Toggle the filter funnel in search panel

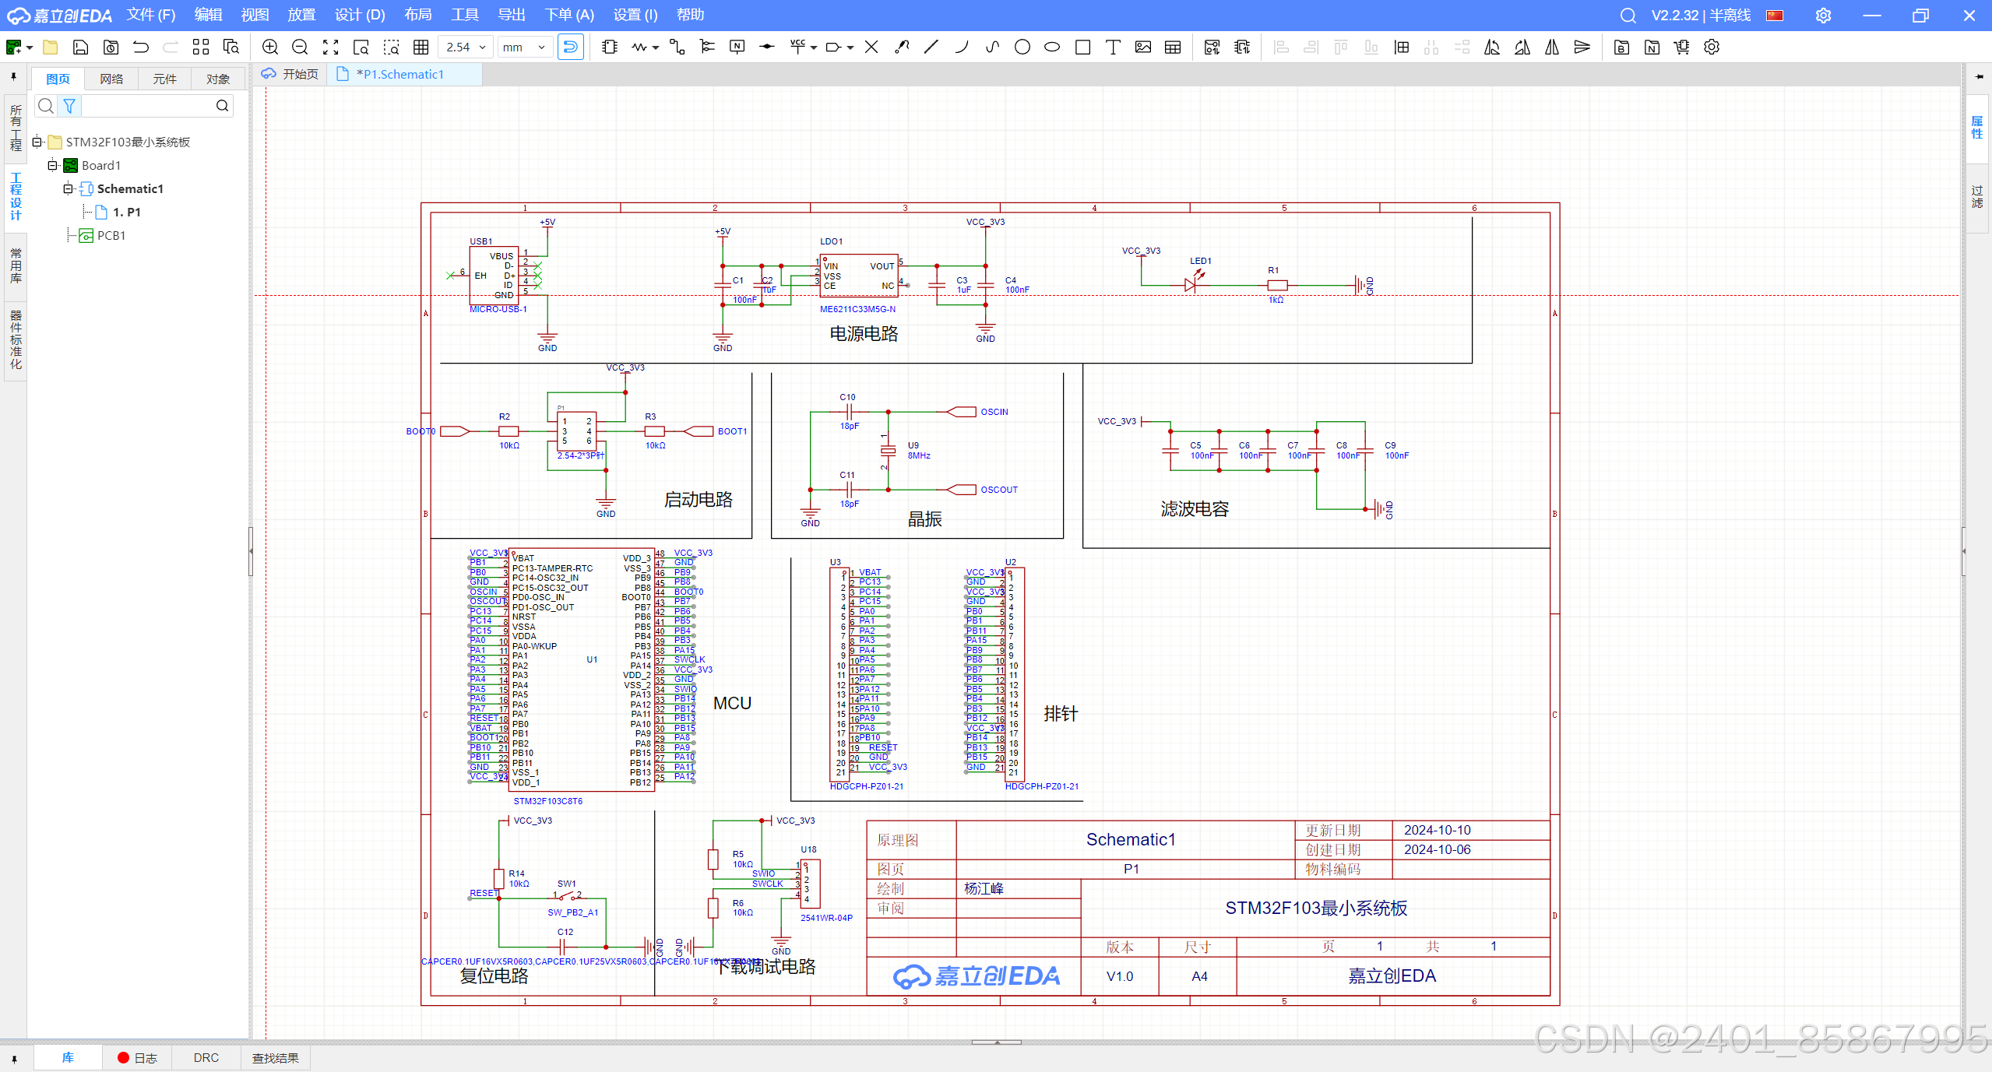point(69,106)
